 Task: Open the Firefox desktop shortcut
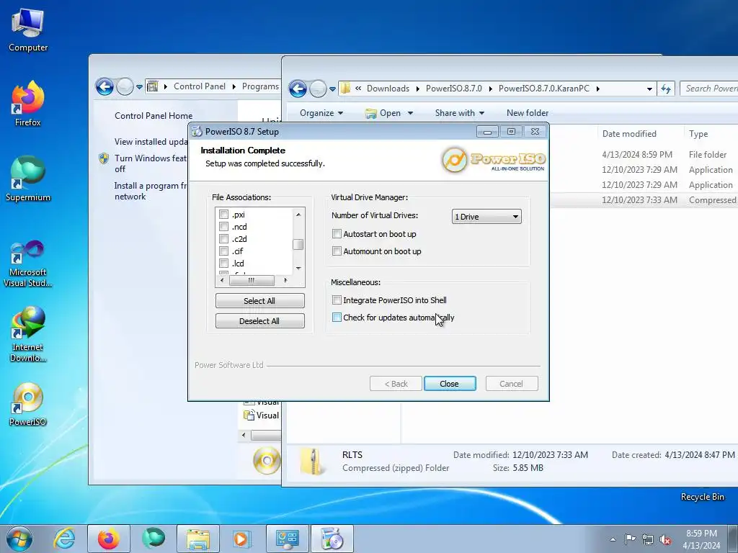click(x=28, y=104)
